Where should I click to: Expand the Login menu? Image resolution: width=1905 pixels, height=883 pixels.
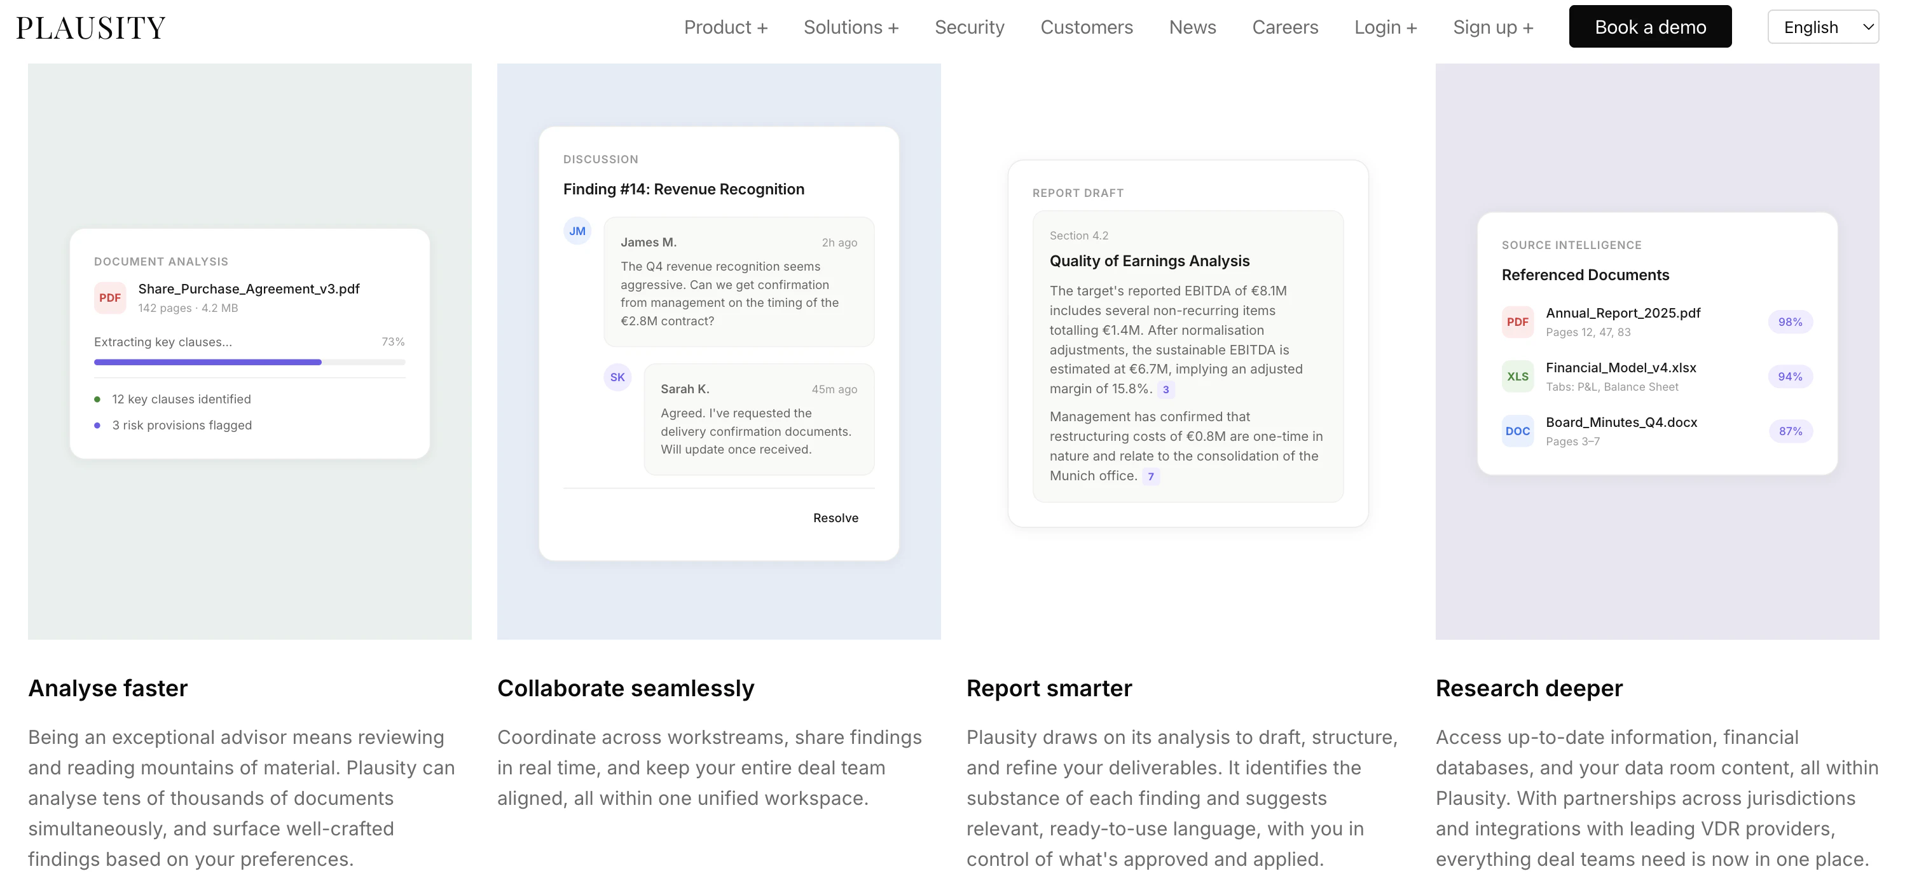(x=1384, y=27)
